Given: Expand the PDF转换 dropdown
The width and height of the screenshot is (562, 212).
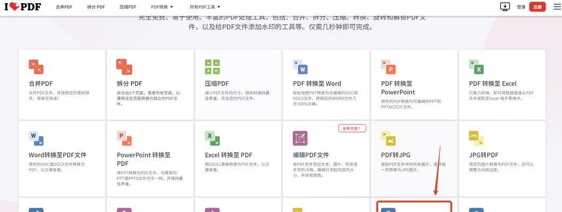Looking at the screenshot, I should click(162, 7).
